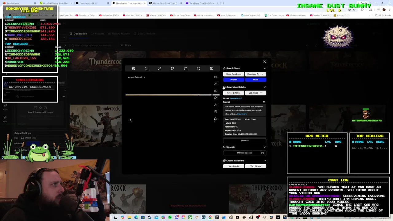Collapse the Save & Share section
Image resolution: width=393 pixels, height=221 pixels.
tap(265, 68)
